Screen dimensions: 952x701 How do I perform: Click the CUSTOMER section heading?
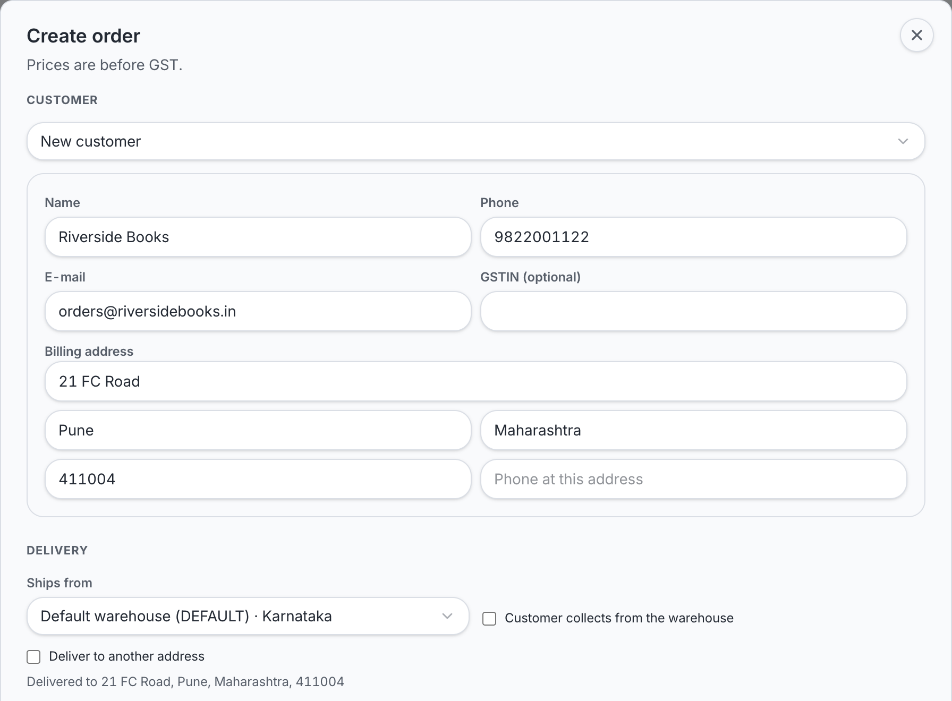click(62, 100)
